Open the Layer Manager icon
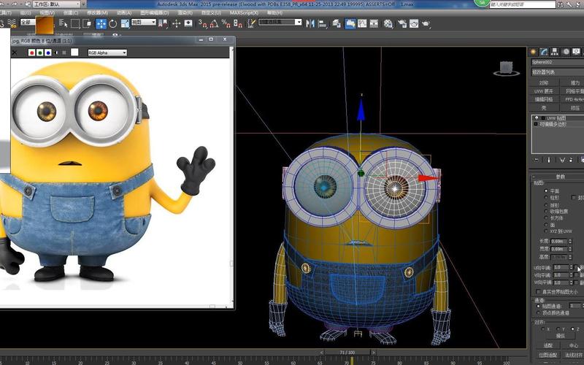The width and height of the screenshot is (584, 365). (x=337, y=24)
